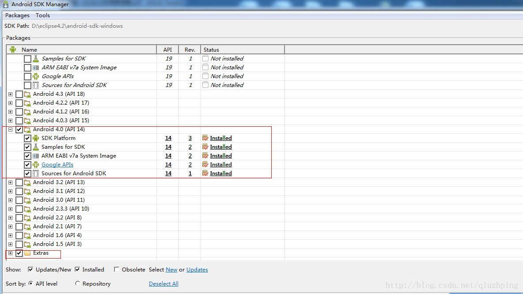Image resolution: width=523 pixels, height=294 pixels.
Task: Uncheck the SDK Platform checkbox
Action: (x=27, y=138)
